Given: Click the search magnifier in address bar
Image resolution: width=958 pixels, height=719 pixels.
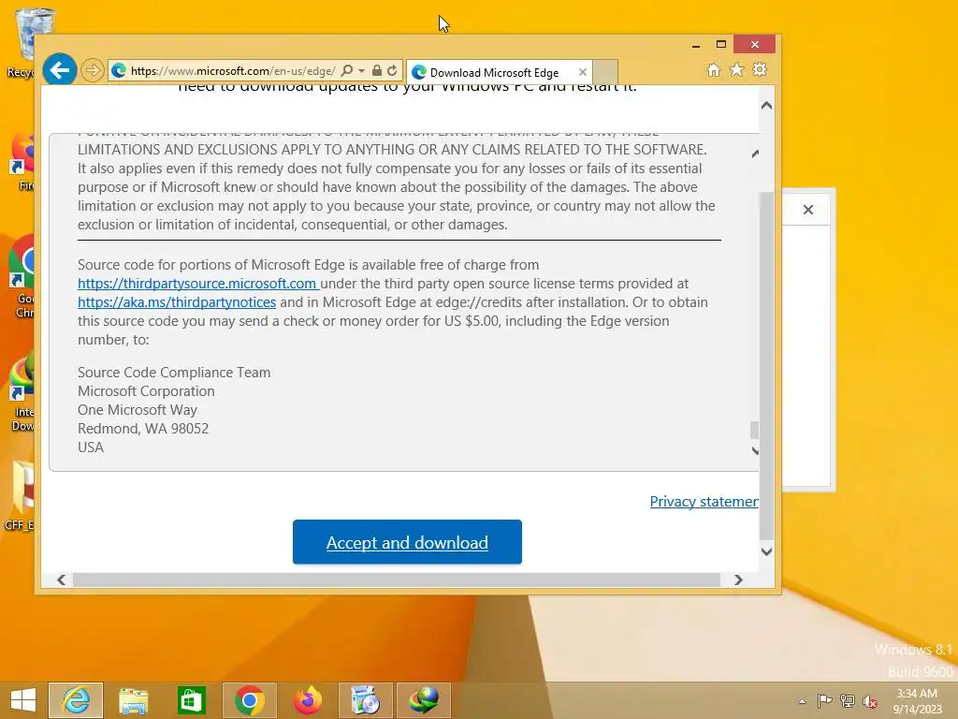Looking at the screenshot, I should 346,70.
